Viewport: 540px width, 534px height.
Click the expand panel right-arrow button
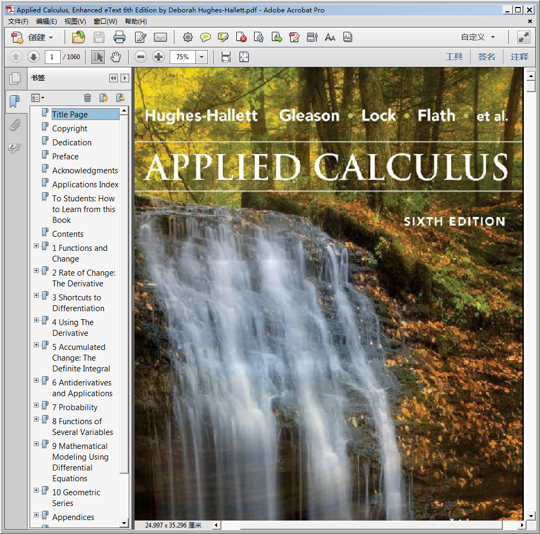pyautogui.click(x=125, y=78)
